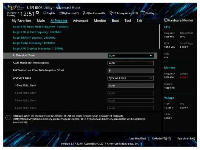
Task: Click the AVX Negative Offset input field
Action: point(131,71)
